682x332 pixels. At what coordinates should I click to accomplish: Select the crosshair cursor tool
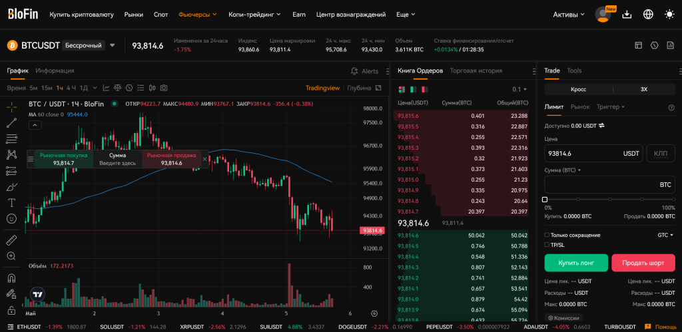tap(12, 106)
